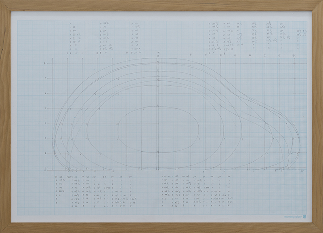
Task: Click the number 2 on left vertical scale
Action: coord(44,153)
